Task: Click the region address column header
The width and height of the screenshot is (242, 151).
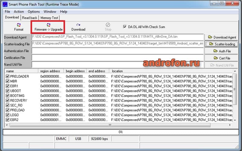Action: click(51, 71)
